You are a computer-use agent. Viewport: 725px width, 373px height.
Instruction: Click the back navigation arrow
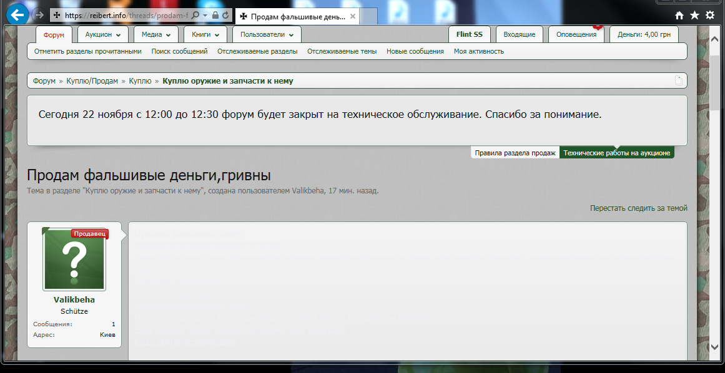coord(17,15)
